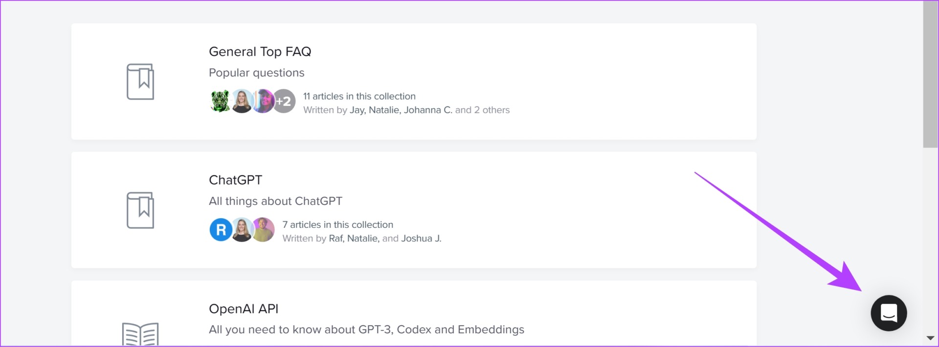Click Natalie's avatar in ChatGPT collection
Screen dimensions: 939x347
pyautogui.click(x=242, y=229)
